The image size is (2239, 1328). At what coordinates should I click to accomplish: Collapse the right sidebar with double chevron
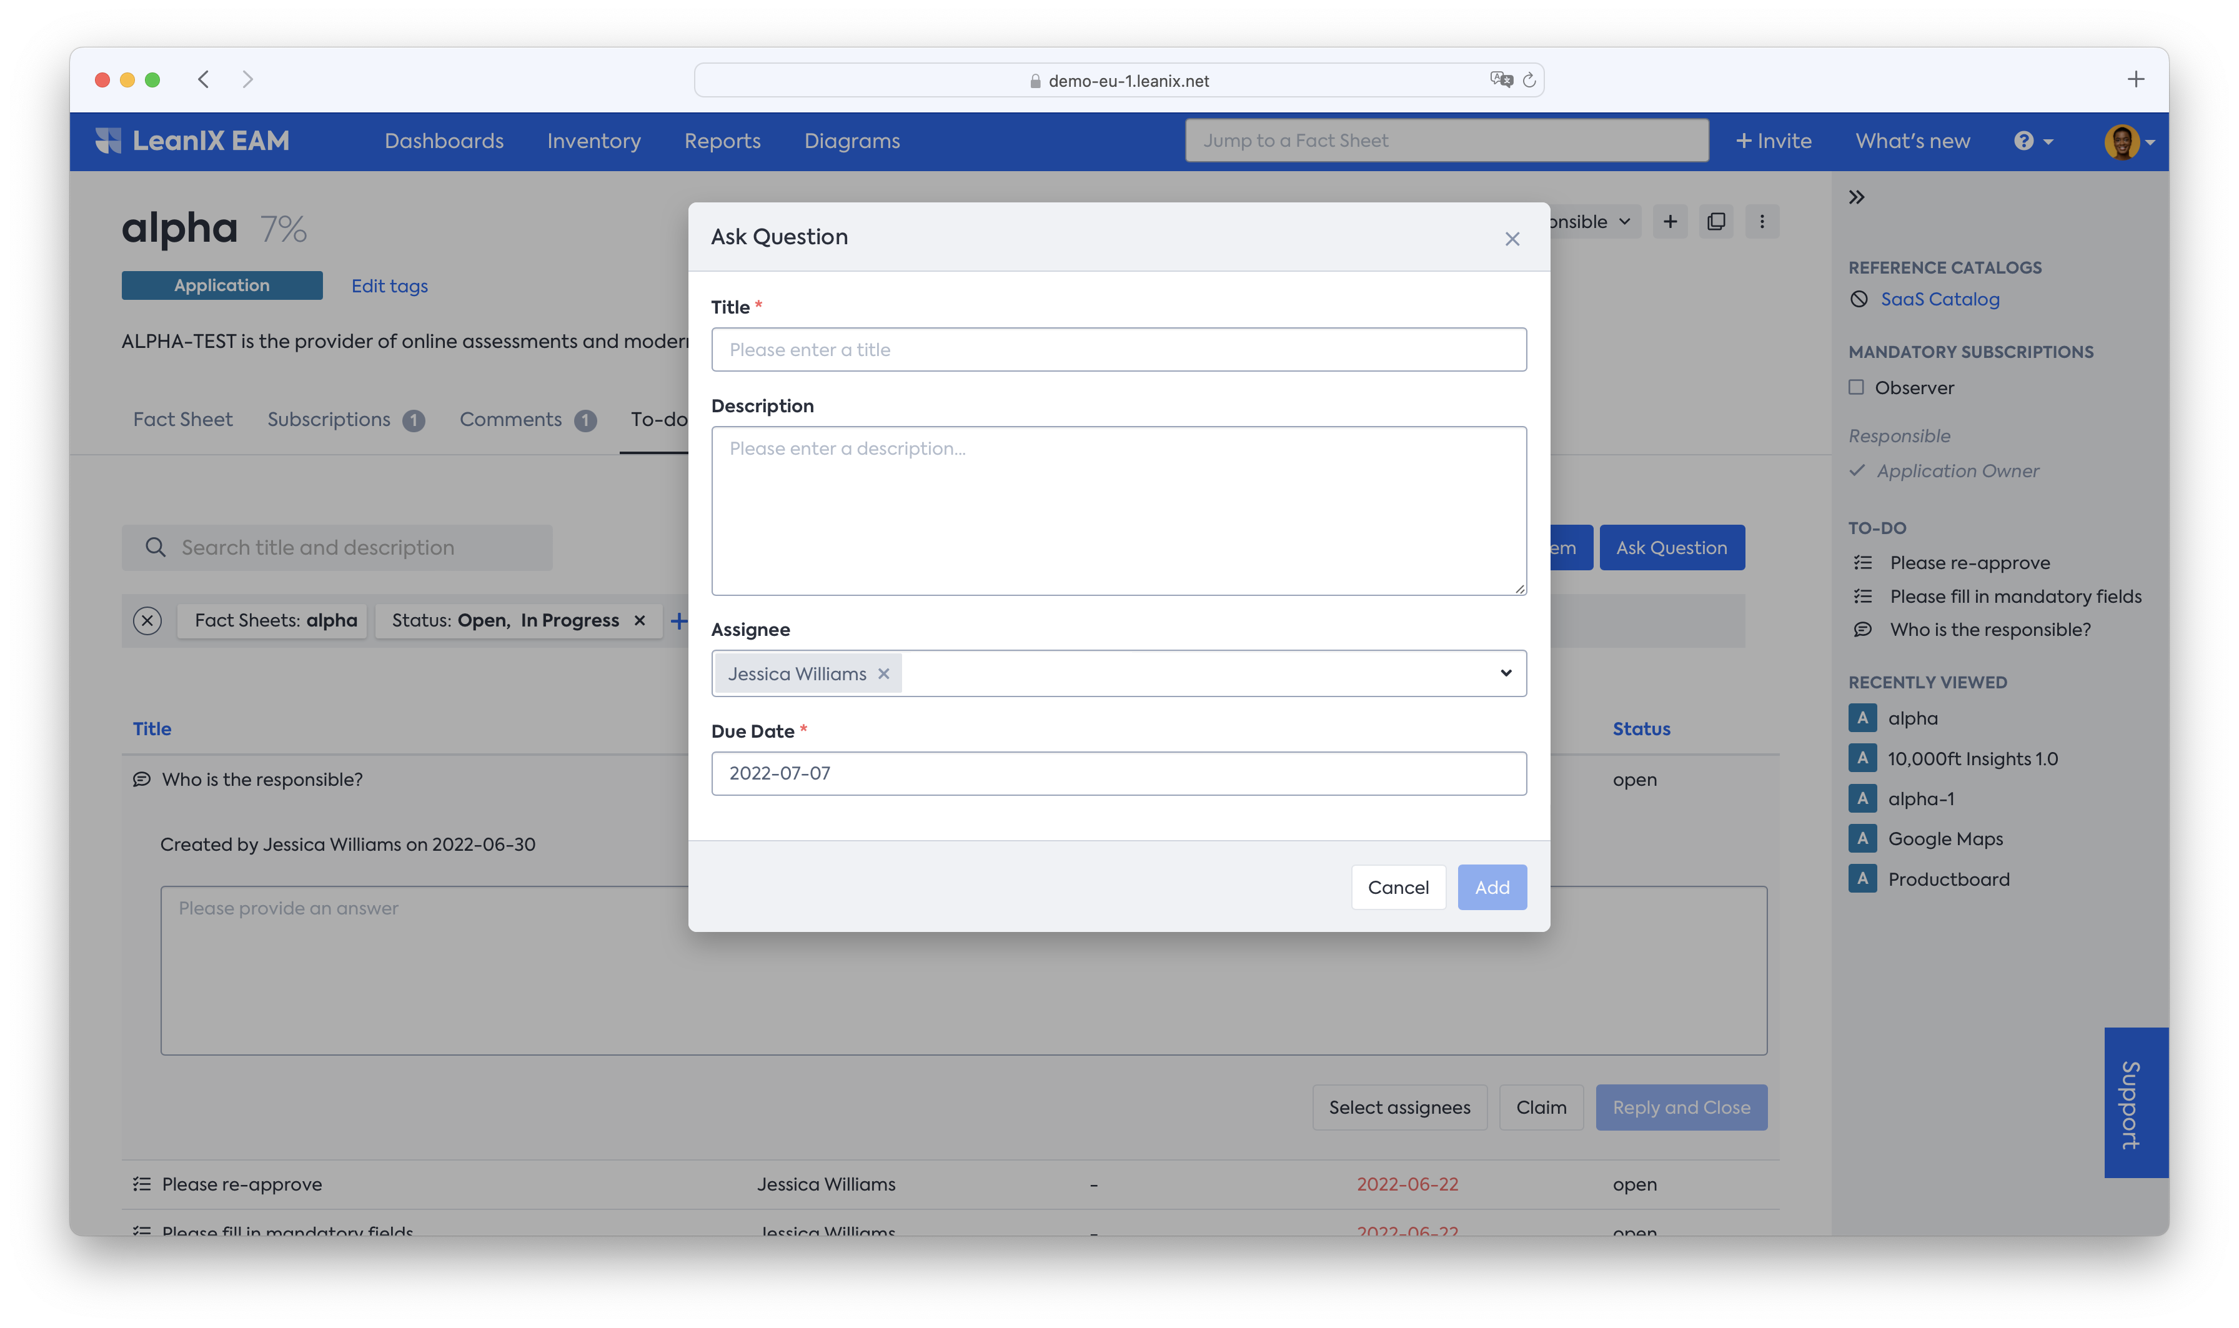(x=1857, y=197)
